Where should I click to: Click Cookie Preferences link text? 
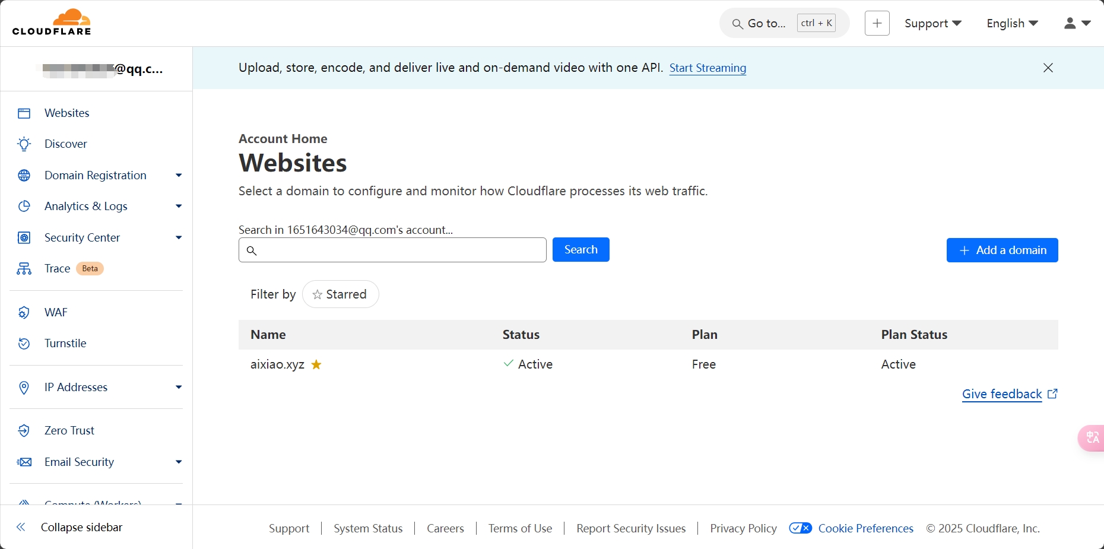[x=865, y=528]
